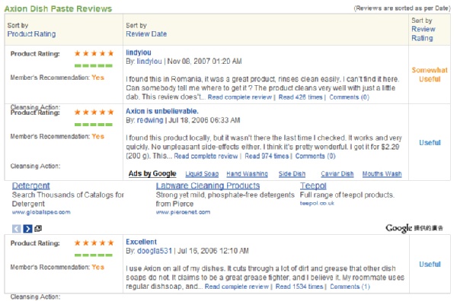Open the Detergent ad heading
This screenshot has width=457, height=301.
coord(31,185)
